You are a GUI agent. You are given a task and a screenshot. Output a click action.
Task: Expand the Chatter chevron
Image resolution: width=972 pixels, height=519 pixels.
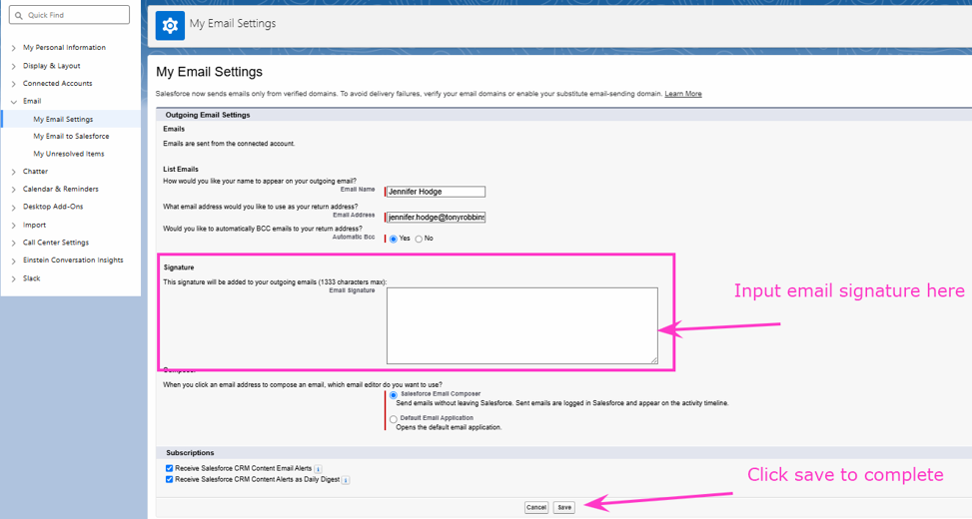point(14,172)
